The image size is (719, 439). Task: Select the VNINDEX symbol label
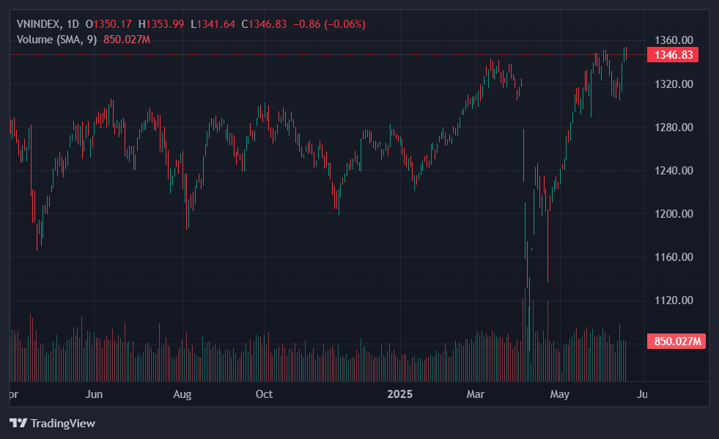click(x=38, y=24)
